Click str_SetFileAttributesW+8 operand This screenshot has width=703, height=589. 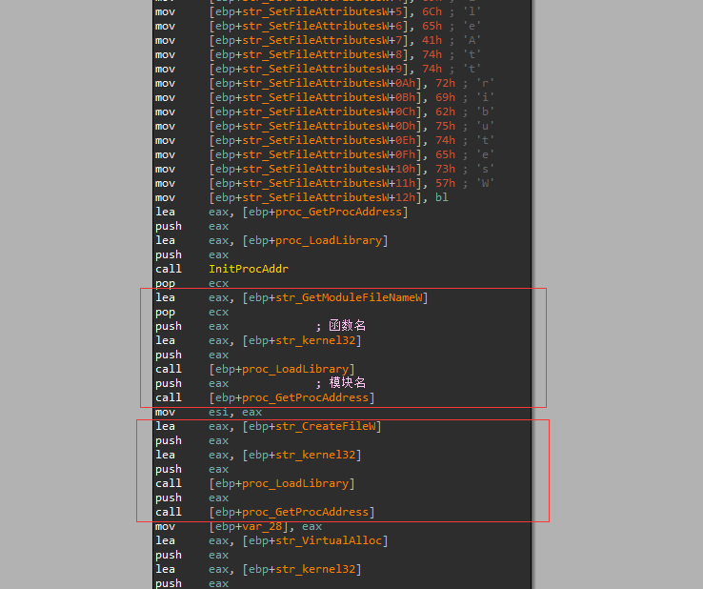tap(322, 54)
